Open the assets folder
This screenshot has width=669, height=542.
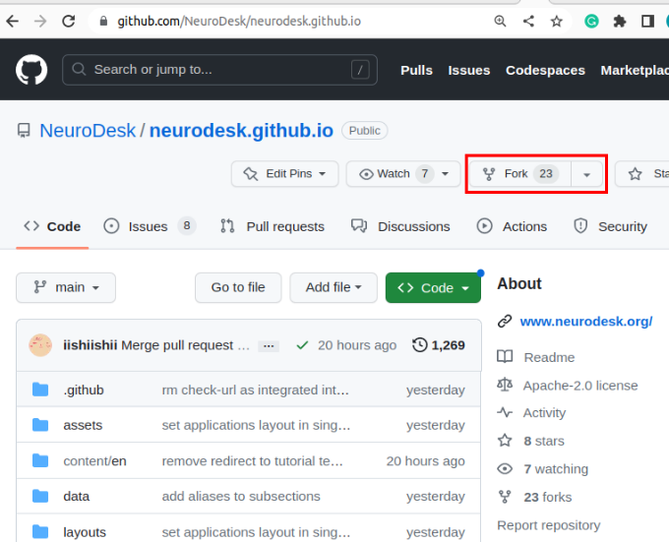[x=83, y=425]
